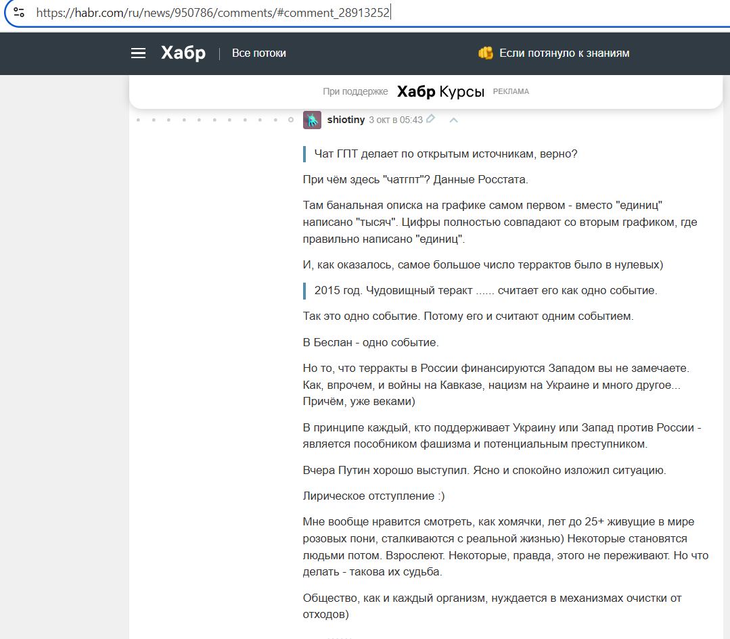Click the Если потянуло к знаниям link
Screen dimensions: 730x639
564,53
